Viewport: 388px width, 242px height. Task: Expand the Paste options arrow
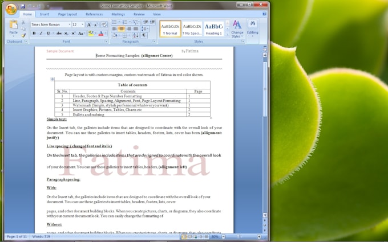tap(14, 36)
